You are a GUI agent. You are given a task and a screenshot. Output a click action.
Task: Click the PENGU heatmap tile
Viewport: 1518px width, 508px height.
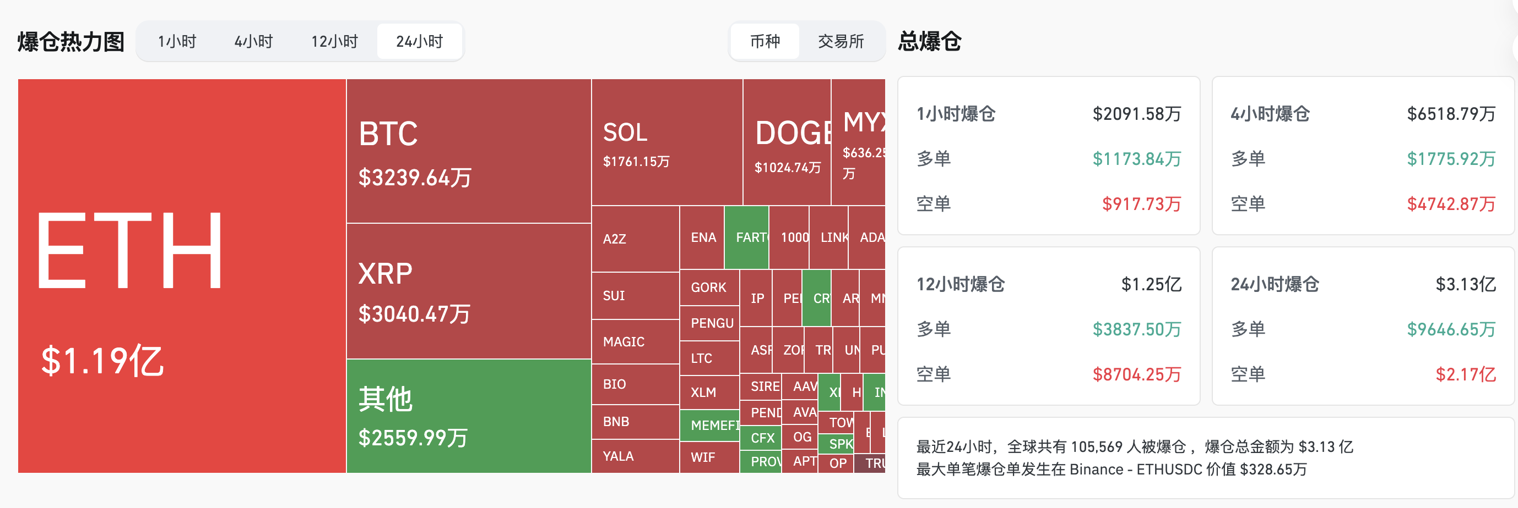[x=709, y=323]
